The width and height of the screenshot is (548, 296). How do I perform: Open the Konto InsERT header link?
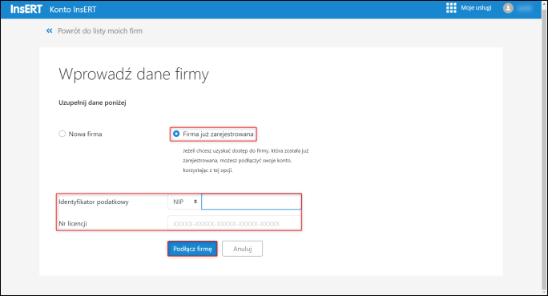(73, 10)
